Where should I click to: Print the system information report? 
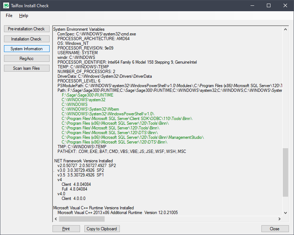[66, 229]
